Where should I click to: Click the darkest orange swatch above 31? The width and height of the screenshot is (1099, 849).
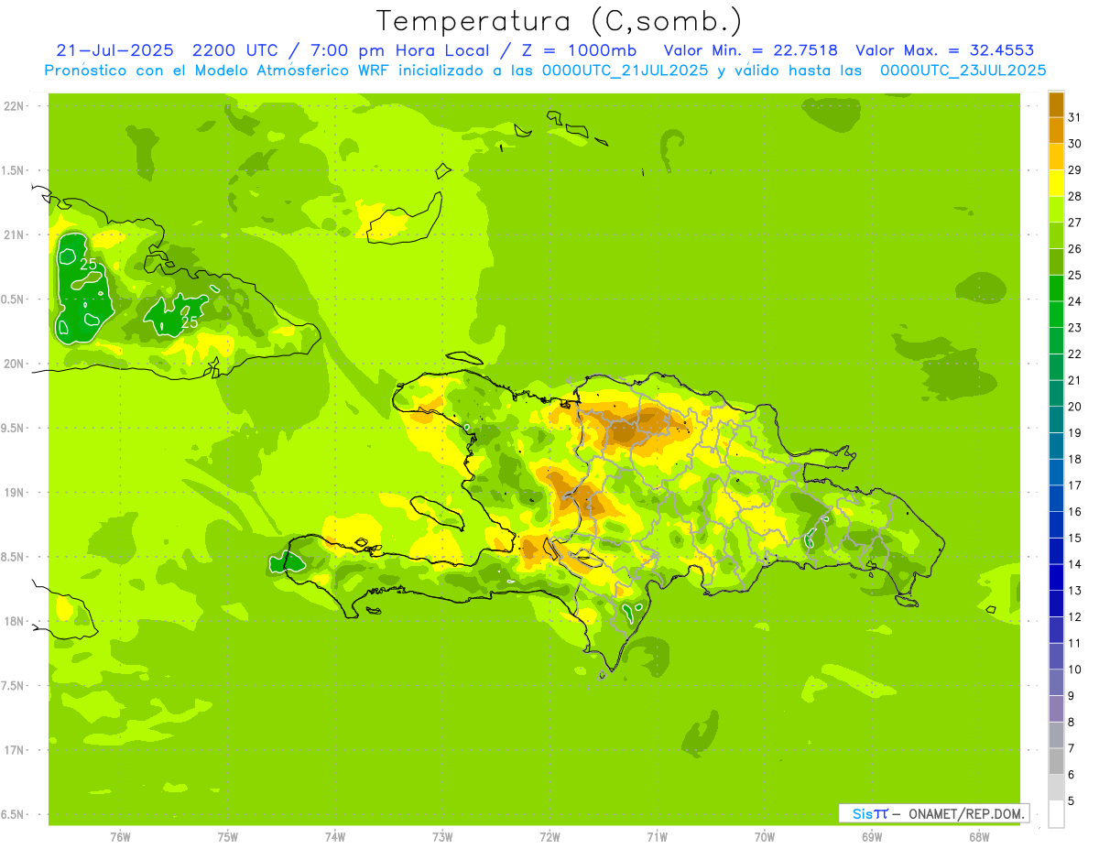click(x=1056, y=103)
